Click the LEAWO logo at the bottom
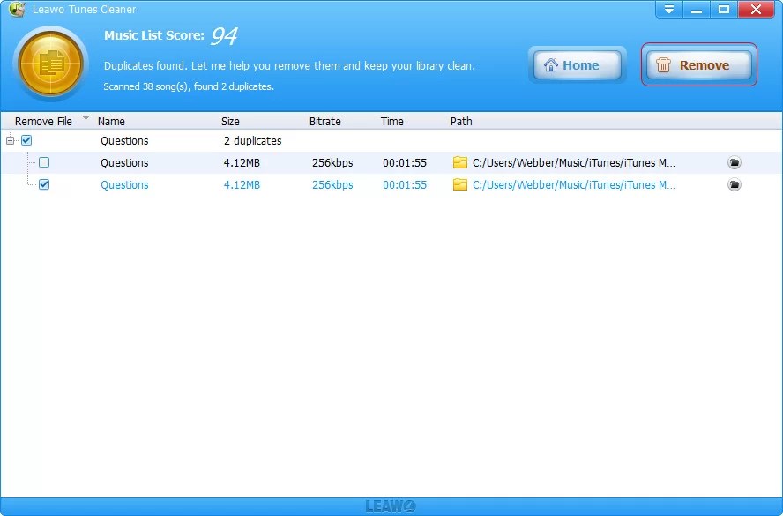Image resolution: width=783 pixels, height=516 pixels. 391,505
